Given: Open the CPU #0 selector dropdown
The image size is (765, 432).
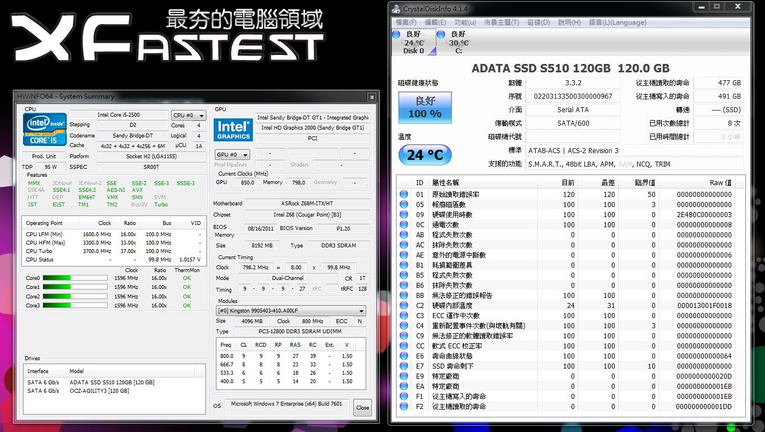Looking at the screenshot, I should click(x=188, y=116).
